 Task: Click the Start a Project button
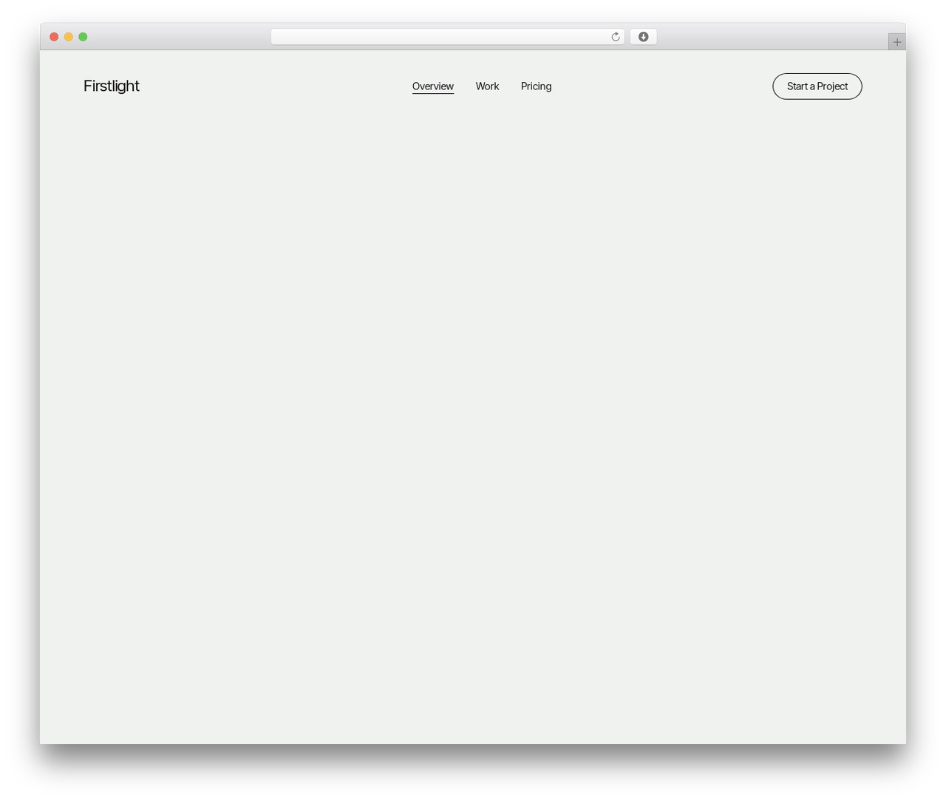click(817, 86)
